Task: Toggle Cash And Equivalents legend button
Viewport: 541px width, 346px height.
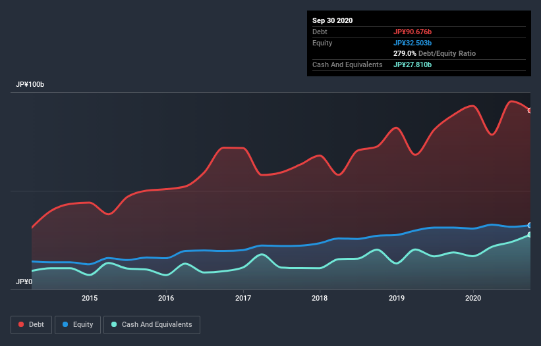Action: point(152,325)
